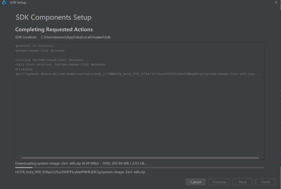Click the Previous button
The image size is (281, 189).
click(x=219, y=182)
